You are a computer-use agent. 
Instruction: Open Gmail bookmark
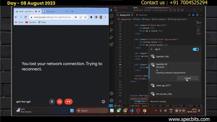(x=19, y=22)
